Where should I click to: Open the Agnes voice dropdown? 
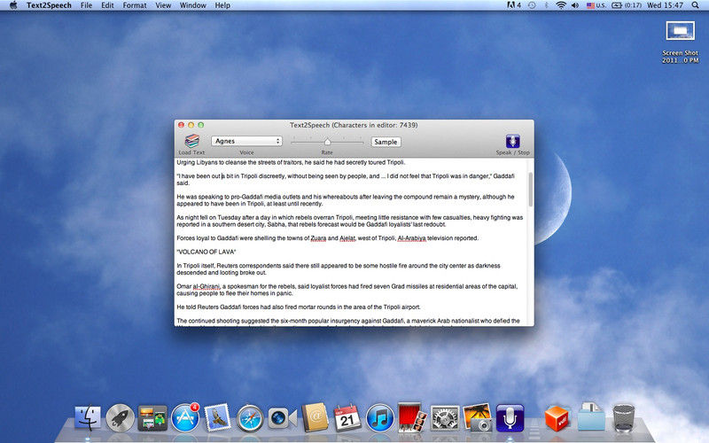pyautogui.click(x=246, y=141)
